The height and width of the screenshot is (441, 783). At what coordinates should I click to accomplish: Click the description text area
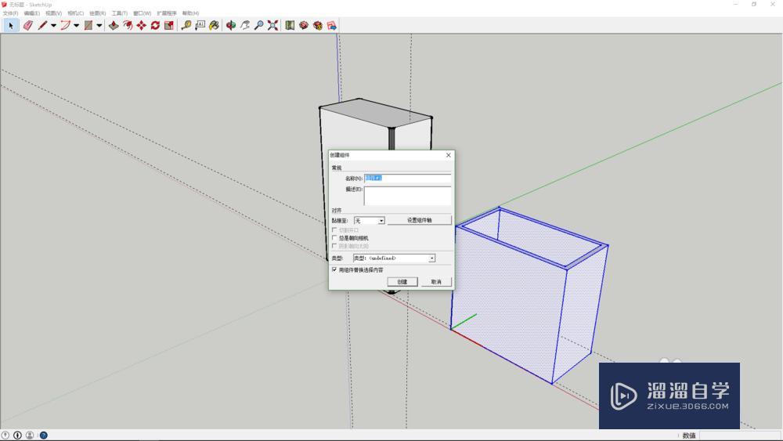pyautogui.click(x=407, y=196)
